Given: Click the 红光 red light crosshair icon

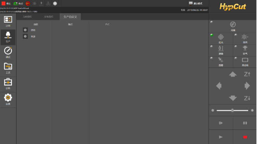Looking at the screenshot, I should pyautogui.click(x=221, y=37).
